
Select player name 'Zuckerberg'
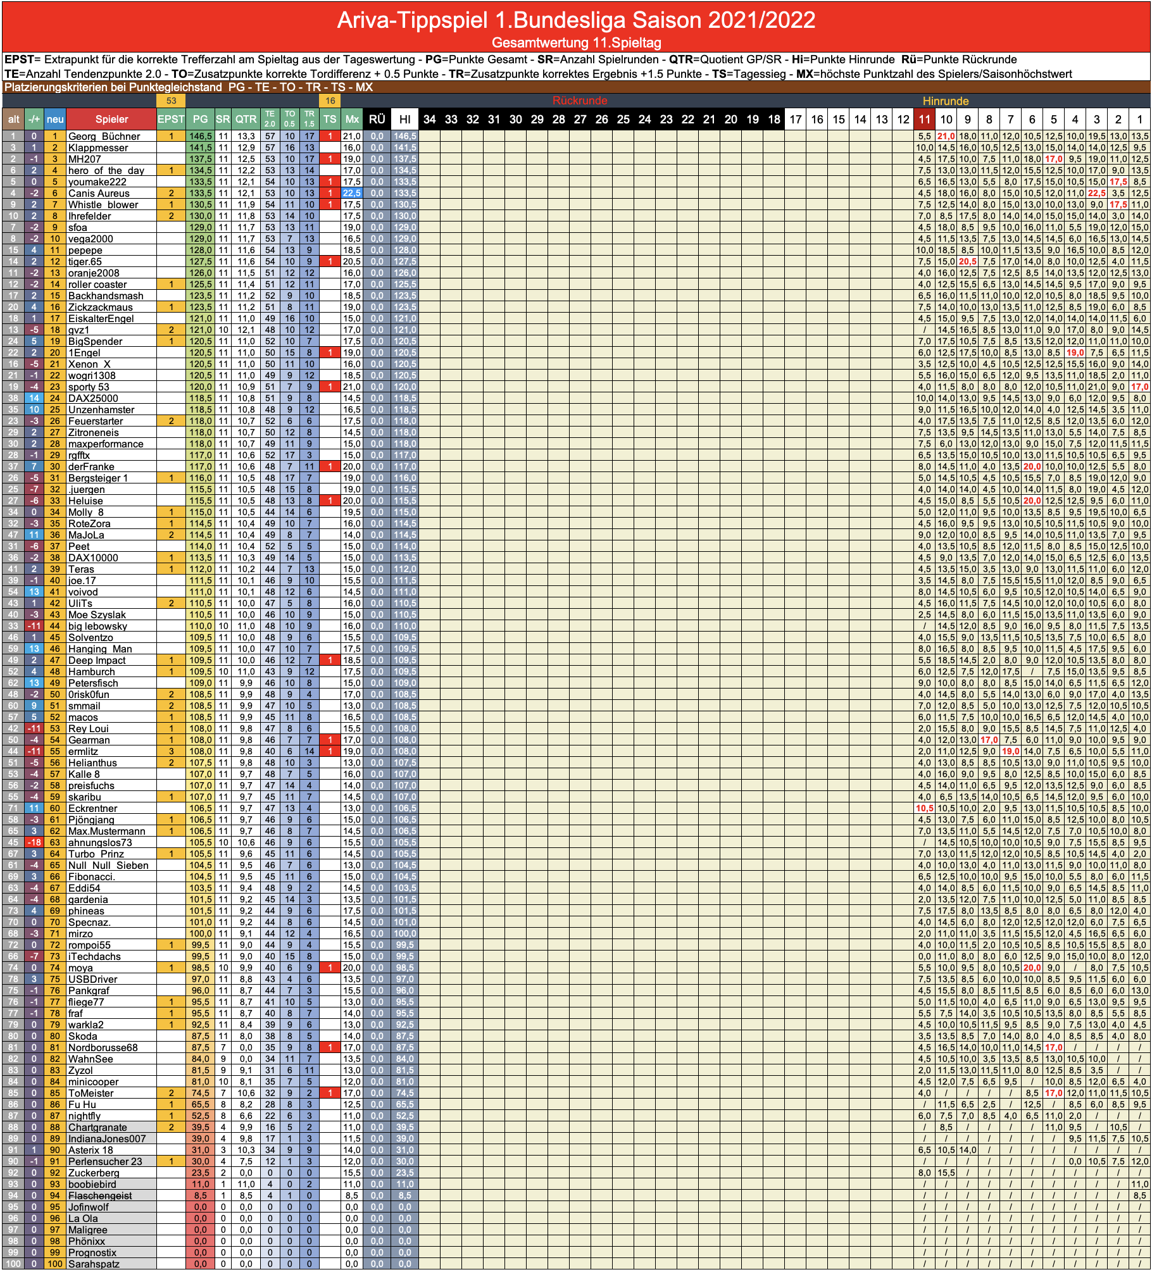click(94, 1173)
